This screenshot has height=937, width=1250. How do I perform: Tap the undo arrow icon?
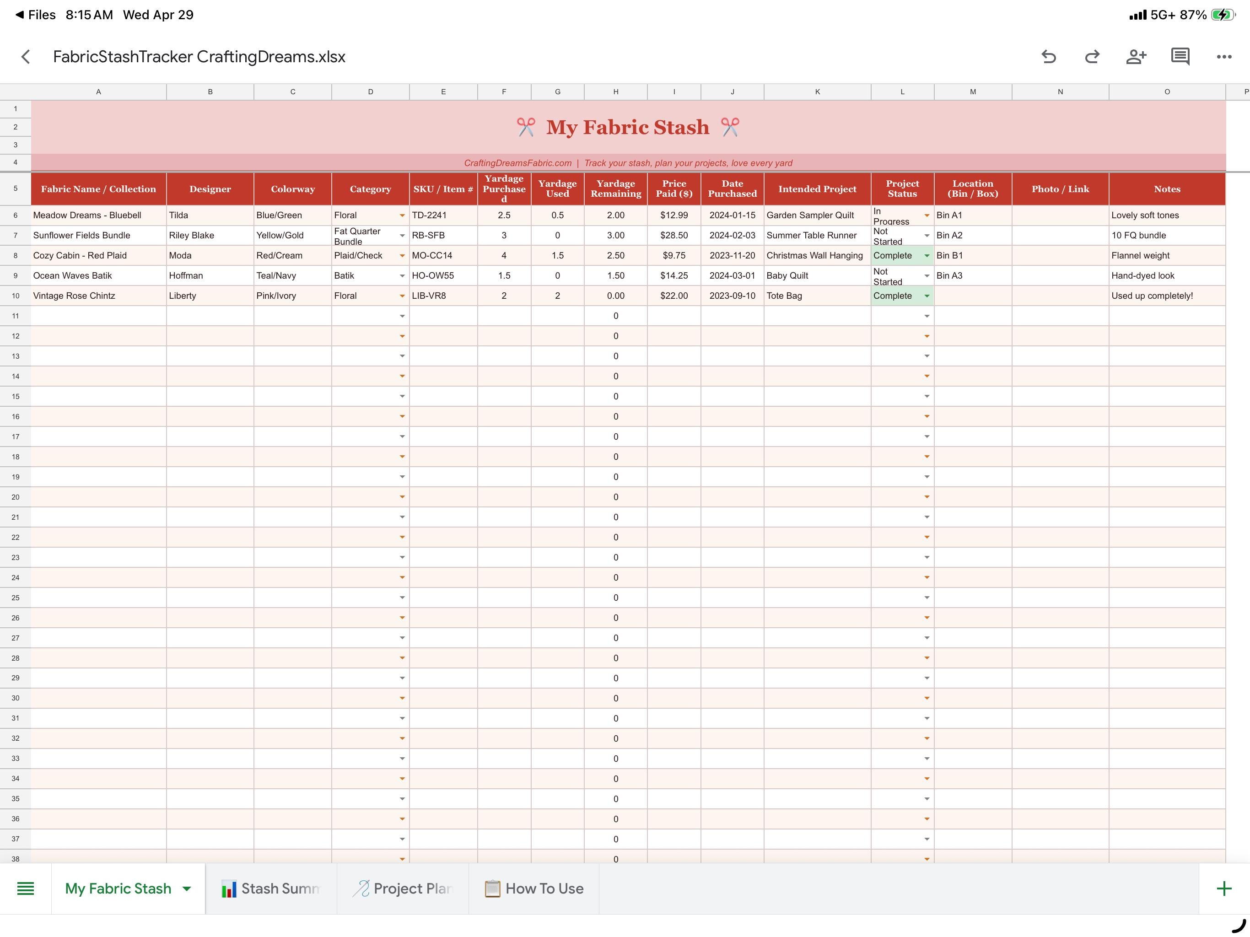click(1048, 57)
